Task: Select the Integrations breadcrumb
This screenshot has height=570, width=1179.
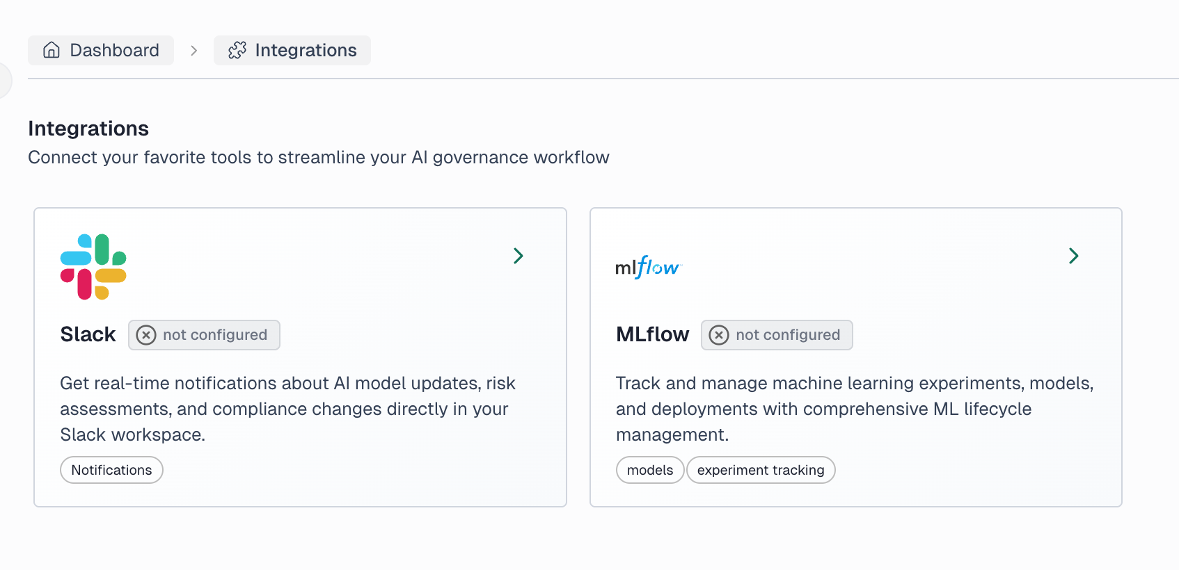Action: 292,50
